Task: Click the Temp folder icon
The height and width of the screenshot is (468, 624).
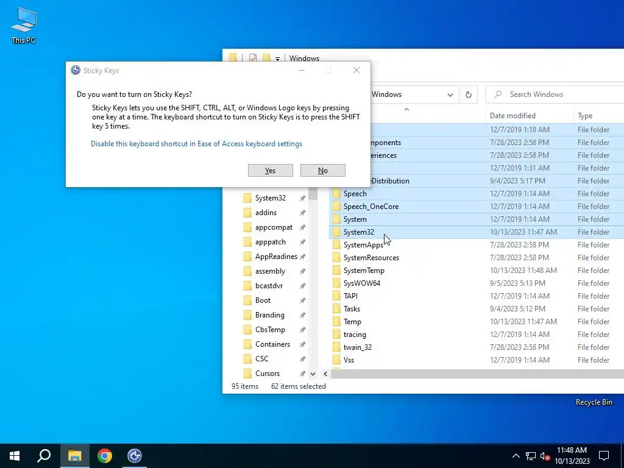Action: pyautogui.click(x=336, y=322)
